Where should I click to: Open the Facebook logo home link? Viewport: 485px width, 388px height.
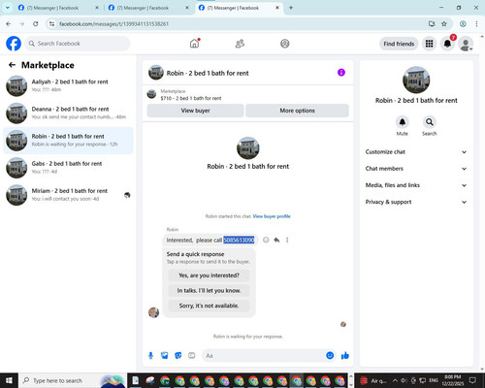14,44
